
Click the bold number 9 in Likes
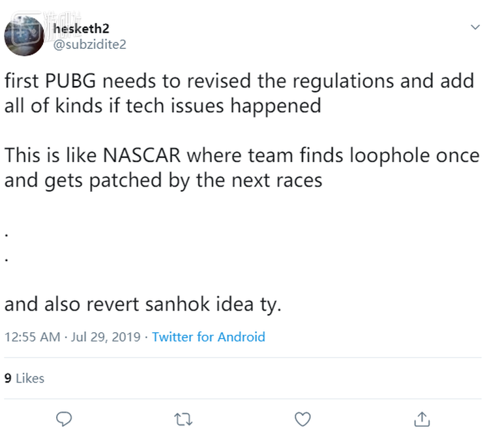[8, 378]
